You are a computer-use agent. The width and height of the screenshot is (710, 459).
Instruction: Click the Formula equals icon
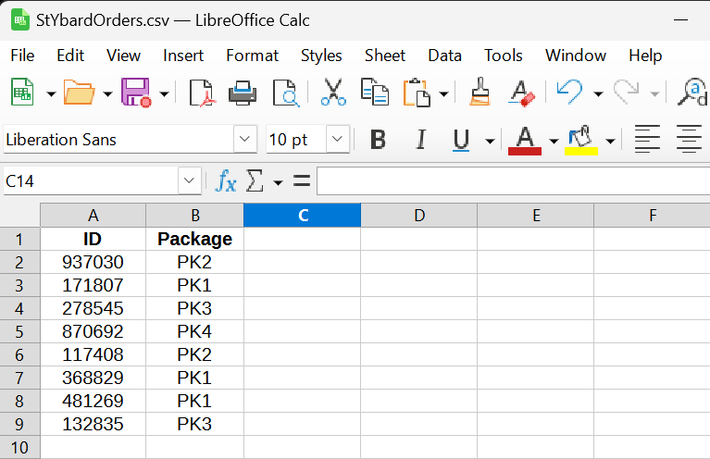pos(302,181)
